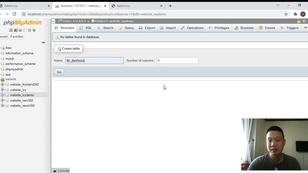Click the link-with-main-panel chain icon
Screen dimensions: 308x173
(43, 42)
